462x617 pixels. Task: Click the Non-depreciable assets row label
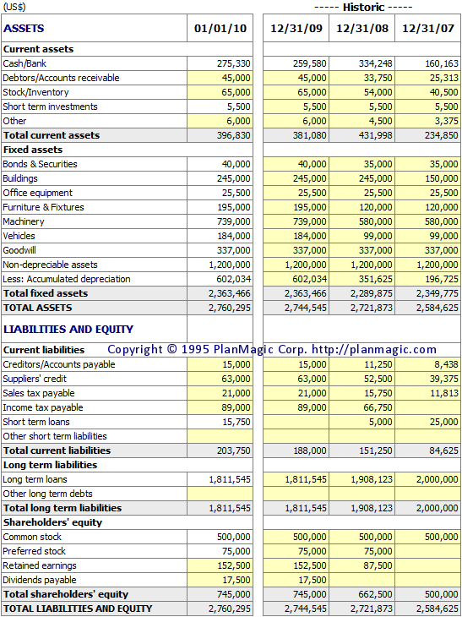pyautogui.click(x=51, y=265)
